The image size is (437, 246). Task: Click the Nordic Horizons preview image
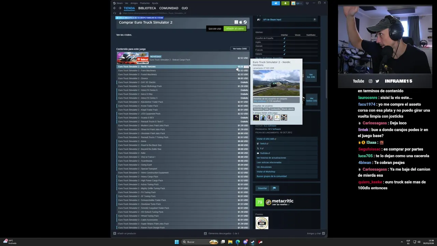pyautogui.click(x=276, y=83)
